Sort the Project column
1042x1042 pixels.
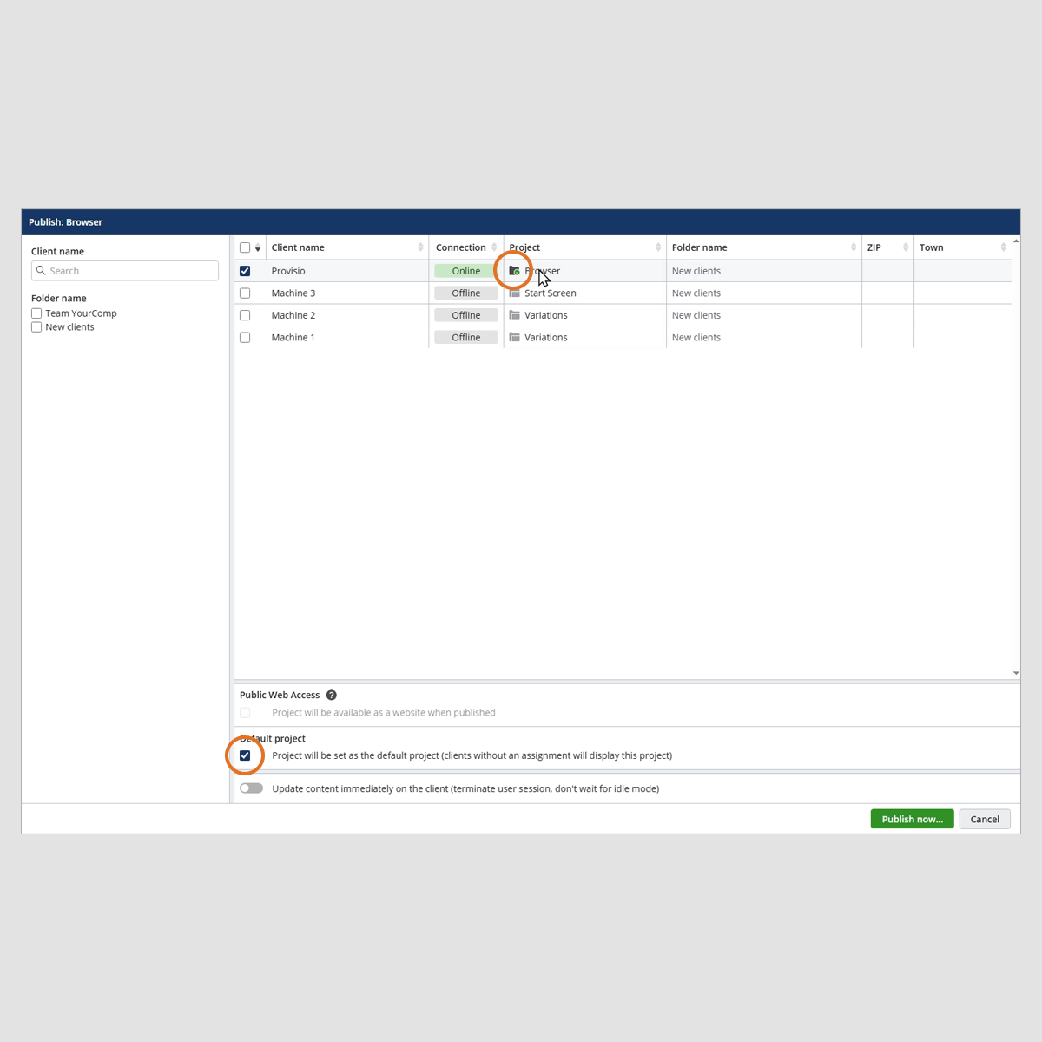pos(658,247)
